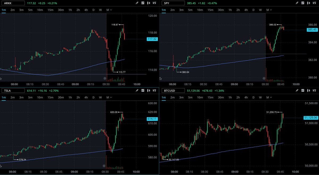Open drawing pencil tool on TSLA chart

pyautogui.click(x=137, y=91)
